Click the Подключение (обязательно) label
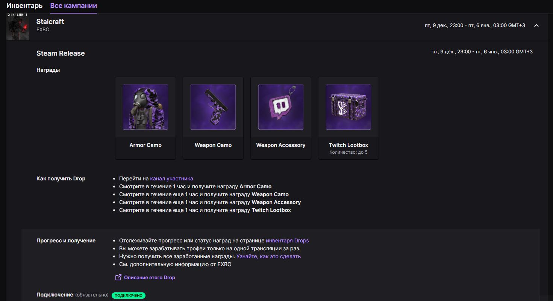 73,295
